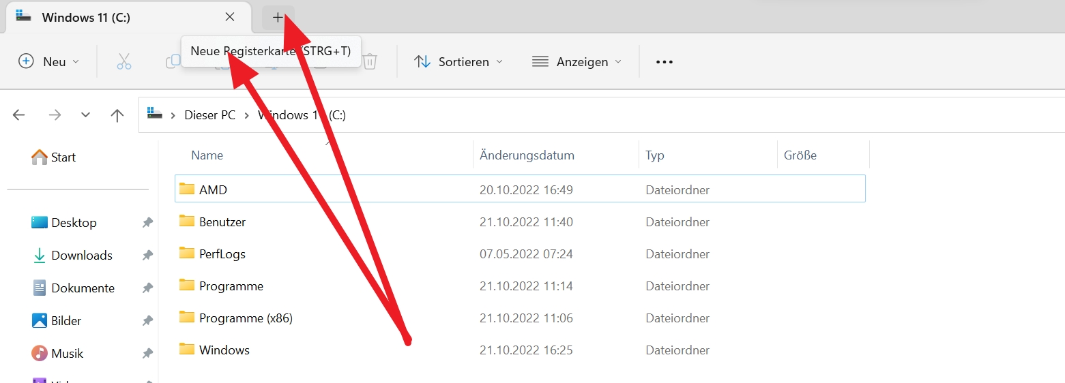Screen dimensions: 1065x383
Task: Select the Programme folder
Action: tap(520, 286)
